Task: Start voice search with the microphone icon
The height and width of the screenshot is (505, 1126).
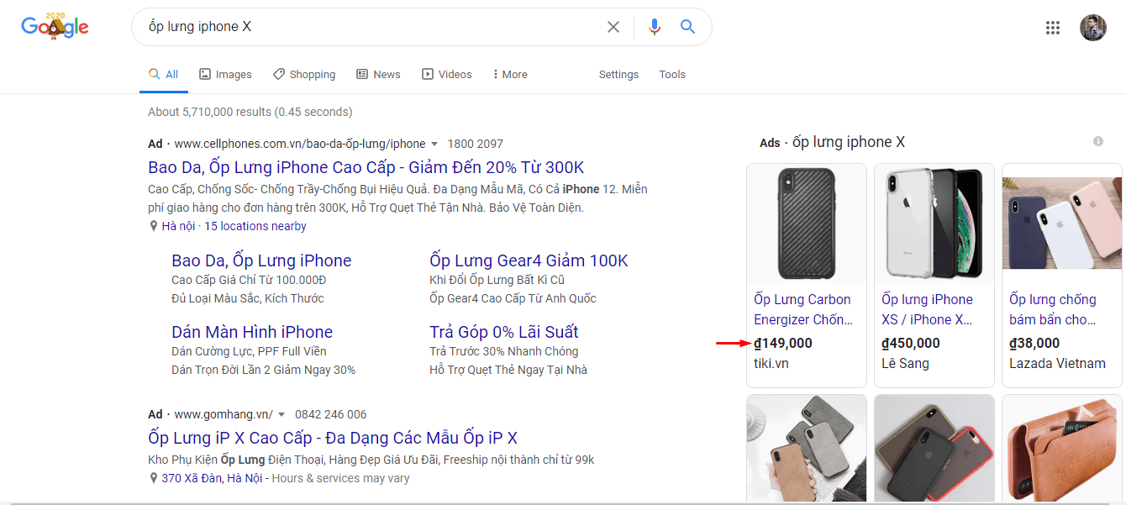Action: tap(655, 27)
